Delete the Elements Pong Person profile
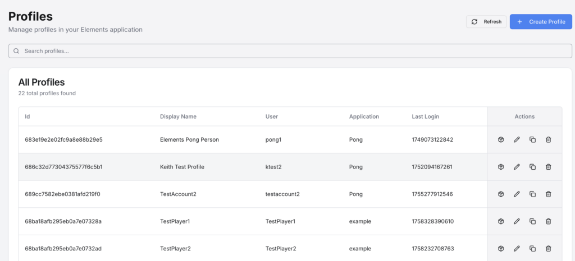This screenshot has height=261, width=575. point(549,139)
